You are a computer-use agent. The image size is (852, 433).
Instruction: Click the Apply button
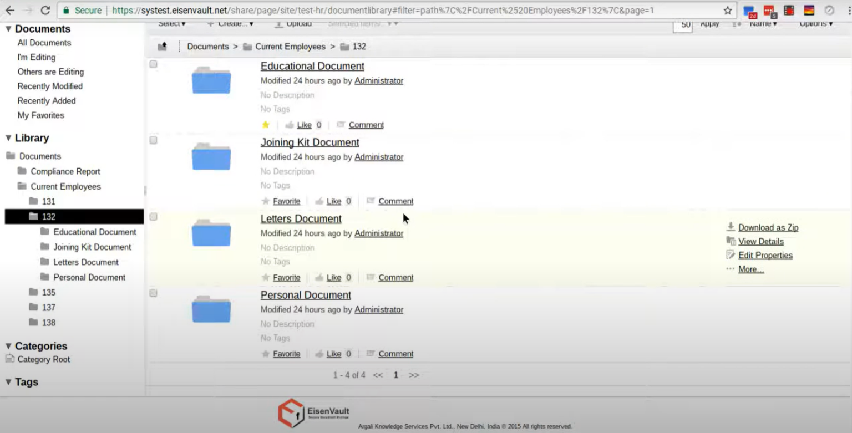coord(709,24)
